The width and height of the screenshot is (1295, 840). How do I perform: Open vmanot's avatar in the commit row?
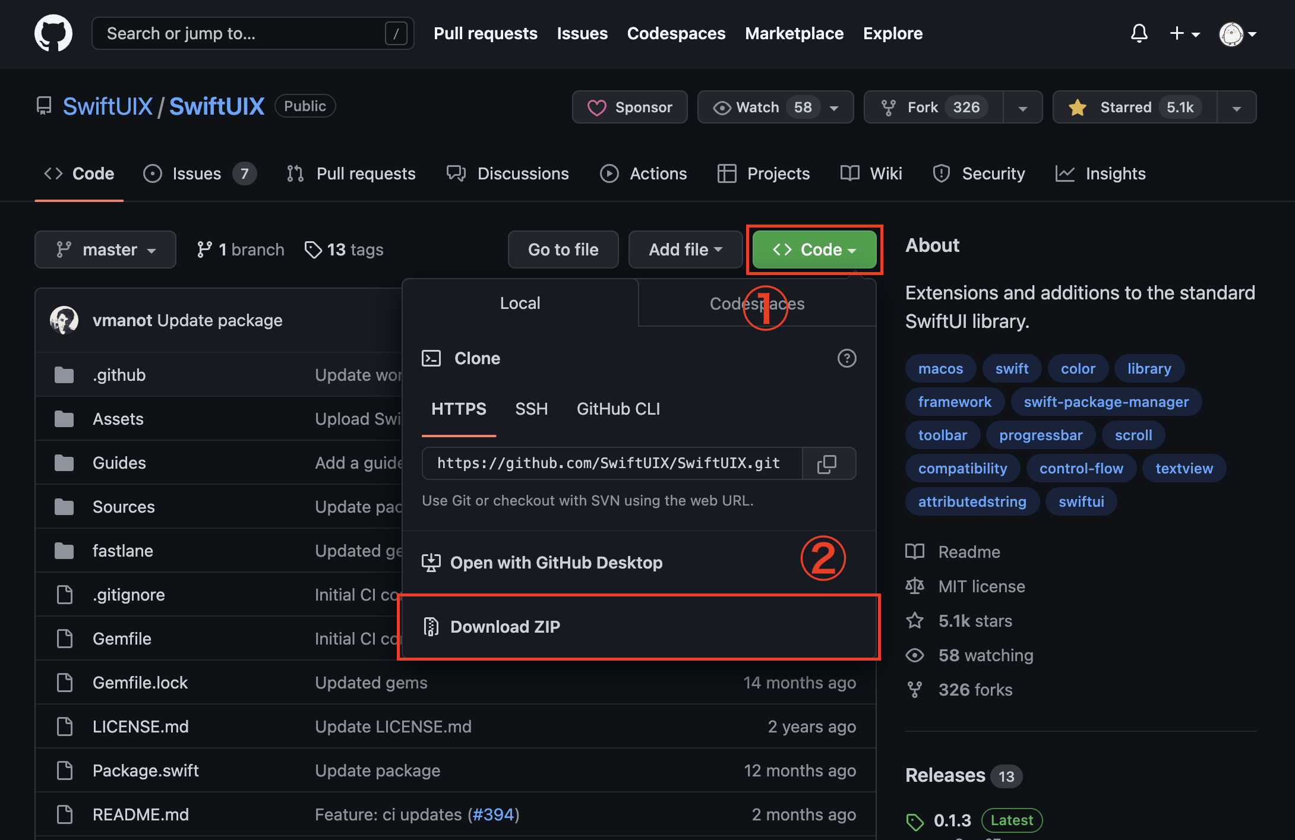64,321
